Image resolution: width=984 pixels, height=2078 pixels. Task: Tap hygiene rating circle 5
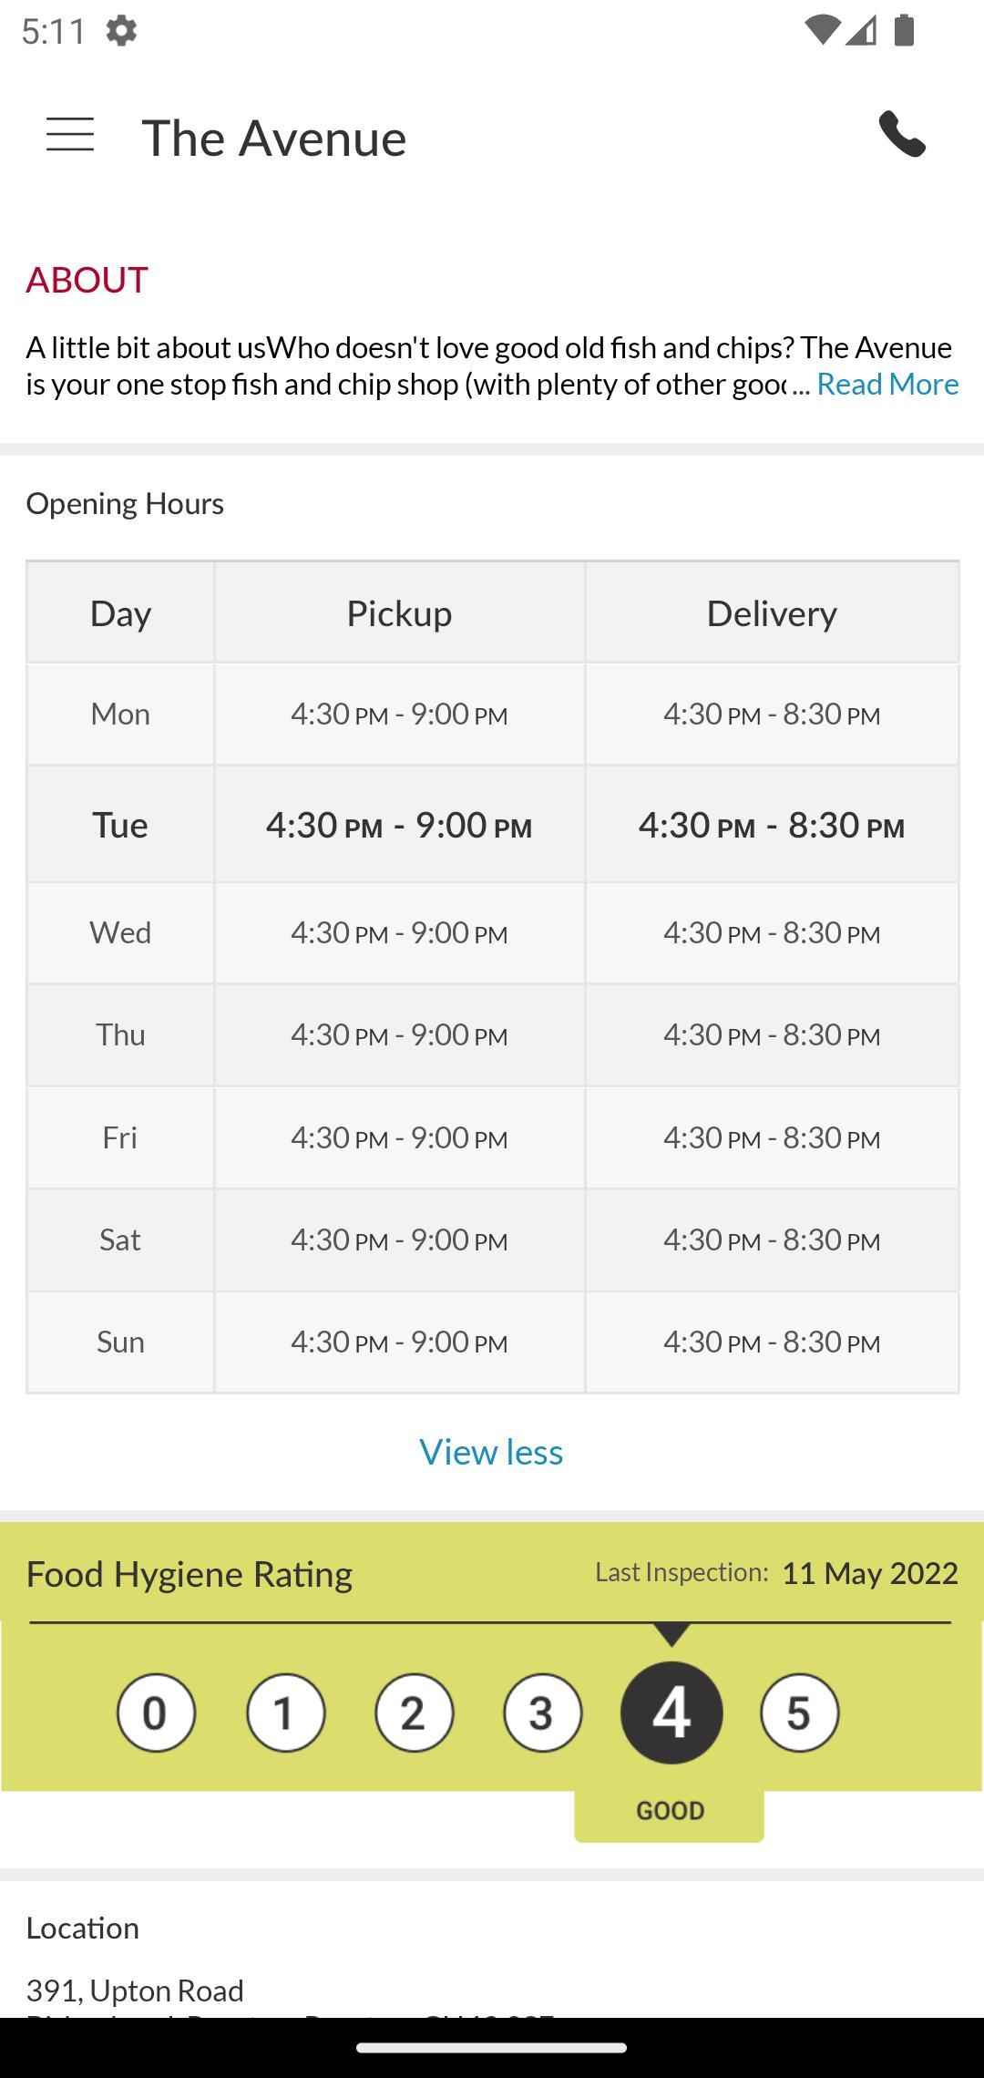[799, 1713]
